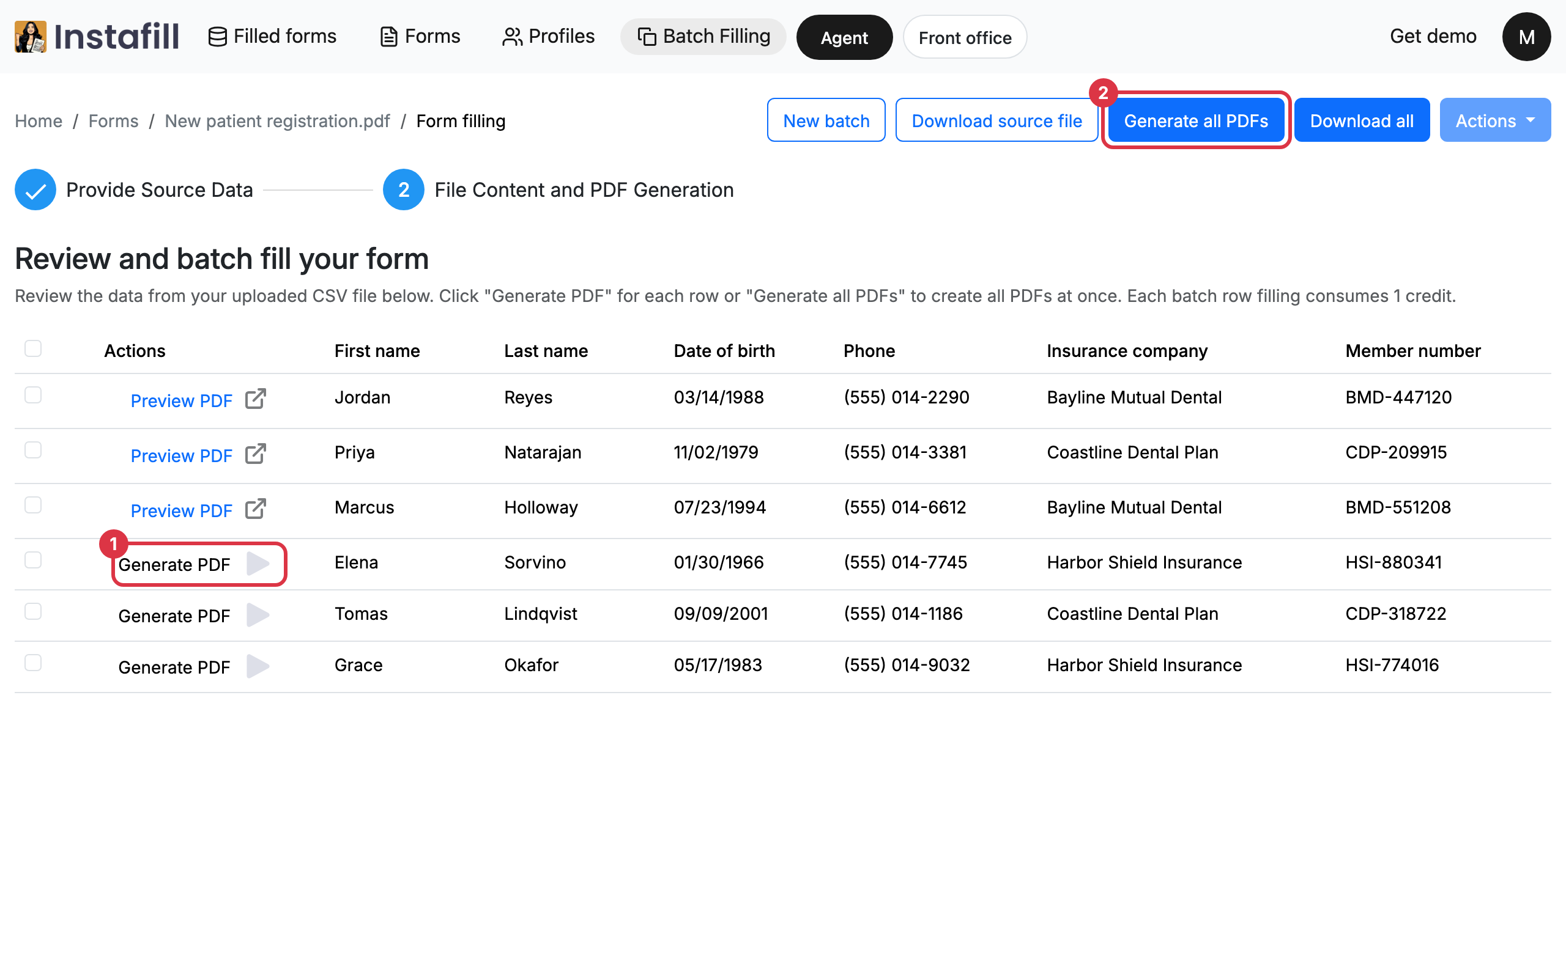Open the Profiles nav item

[x=548, y=36]
